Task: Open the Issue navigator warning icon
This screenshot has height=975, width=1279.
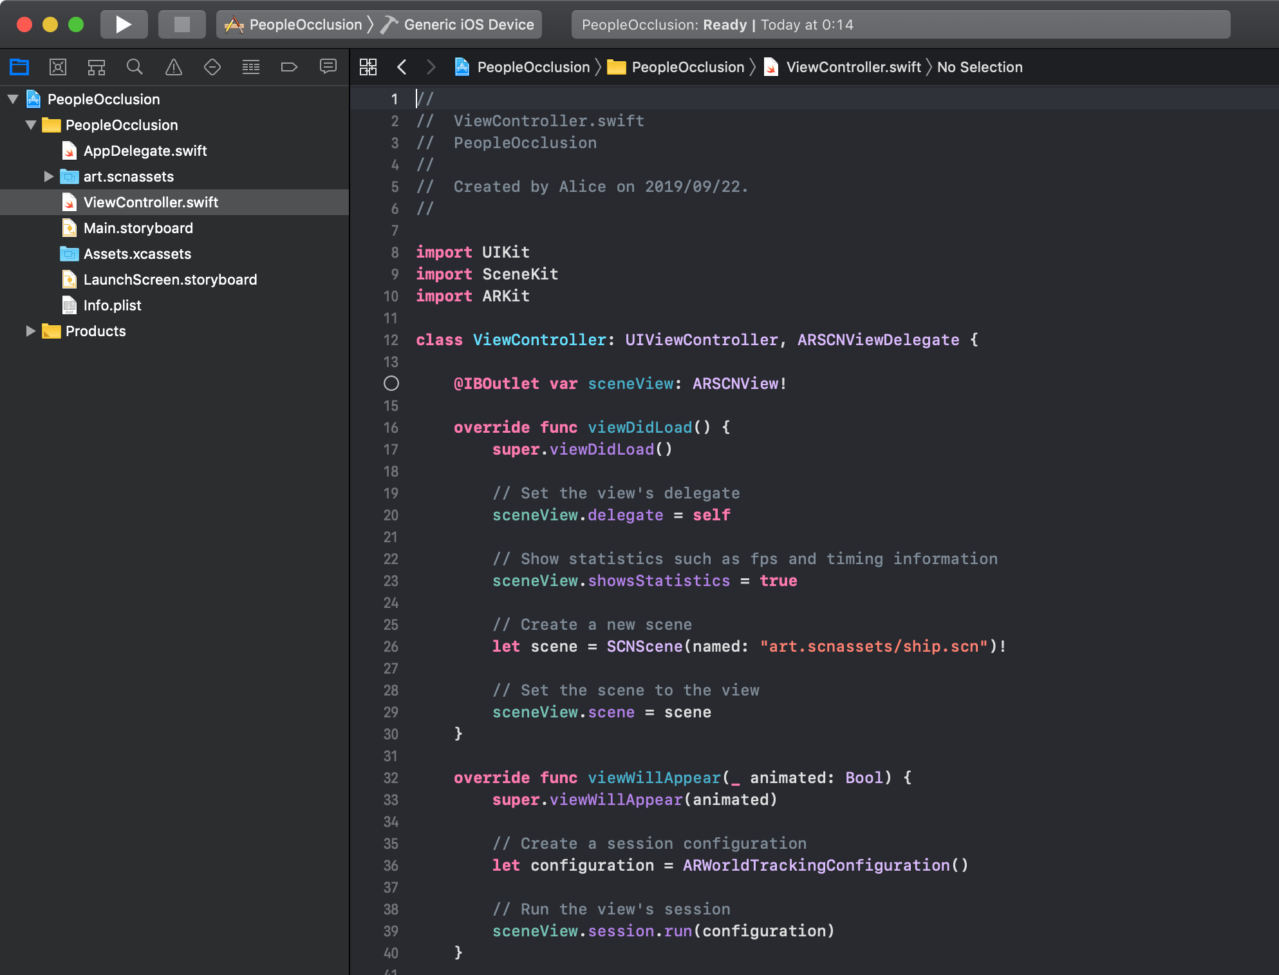Action: coord(174,67)
